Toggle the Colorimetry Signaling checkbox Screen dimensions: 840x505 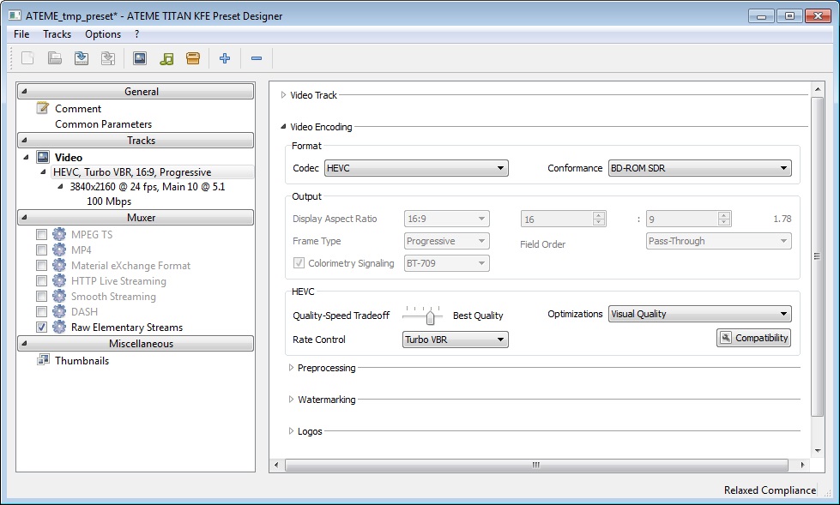tap(299, 263)
